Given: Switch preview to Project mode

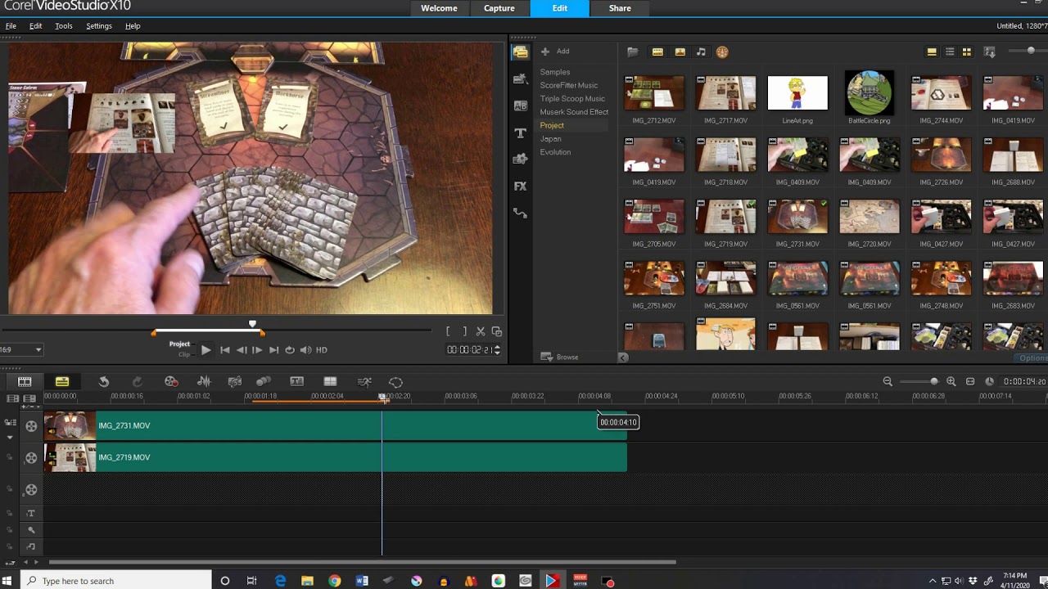Looking at the screenshot, I should (179, 344).
